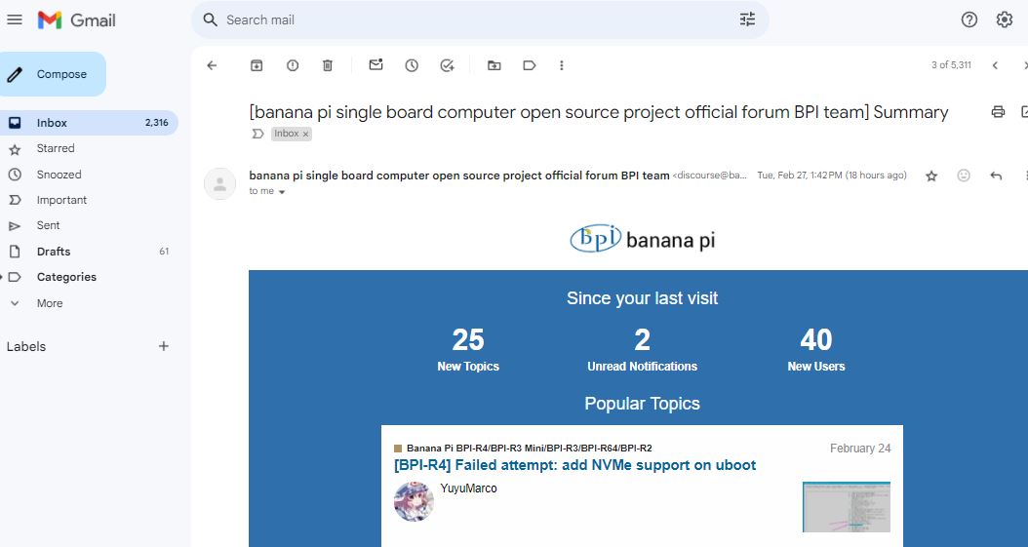
Task: Report this email as spam
Action: tap(293, 65)
